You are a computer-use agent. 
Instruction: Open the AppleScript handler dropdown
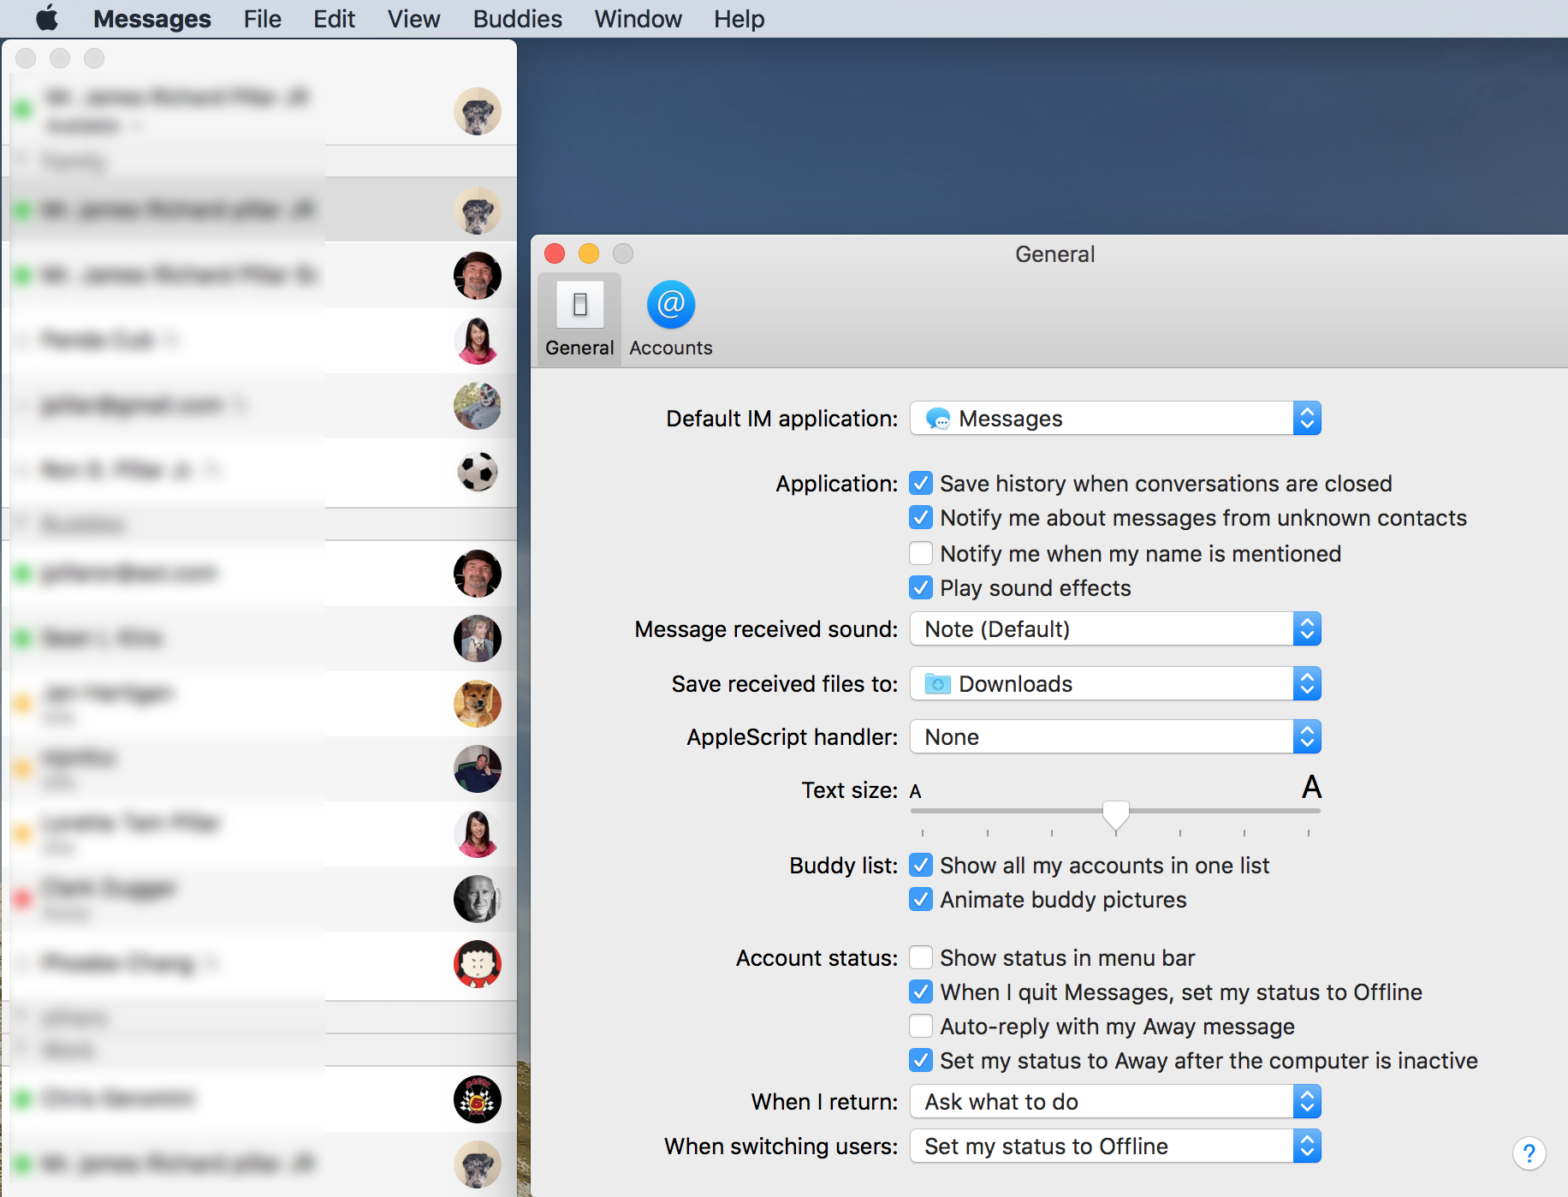pos(1115,737)
